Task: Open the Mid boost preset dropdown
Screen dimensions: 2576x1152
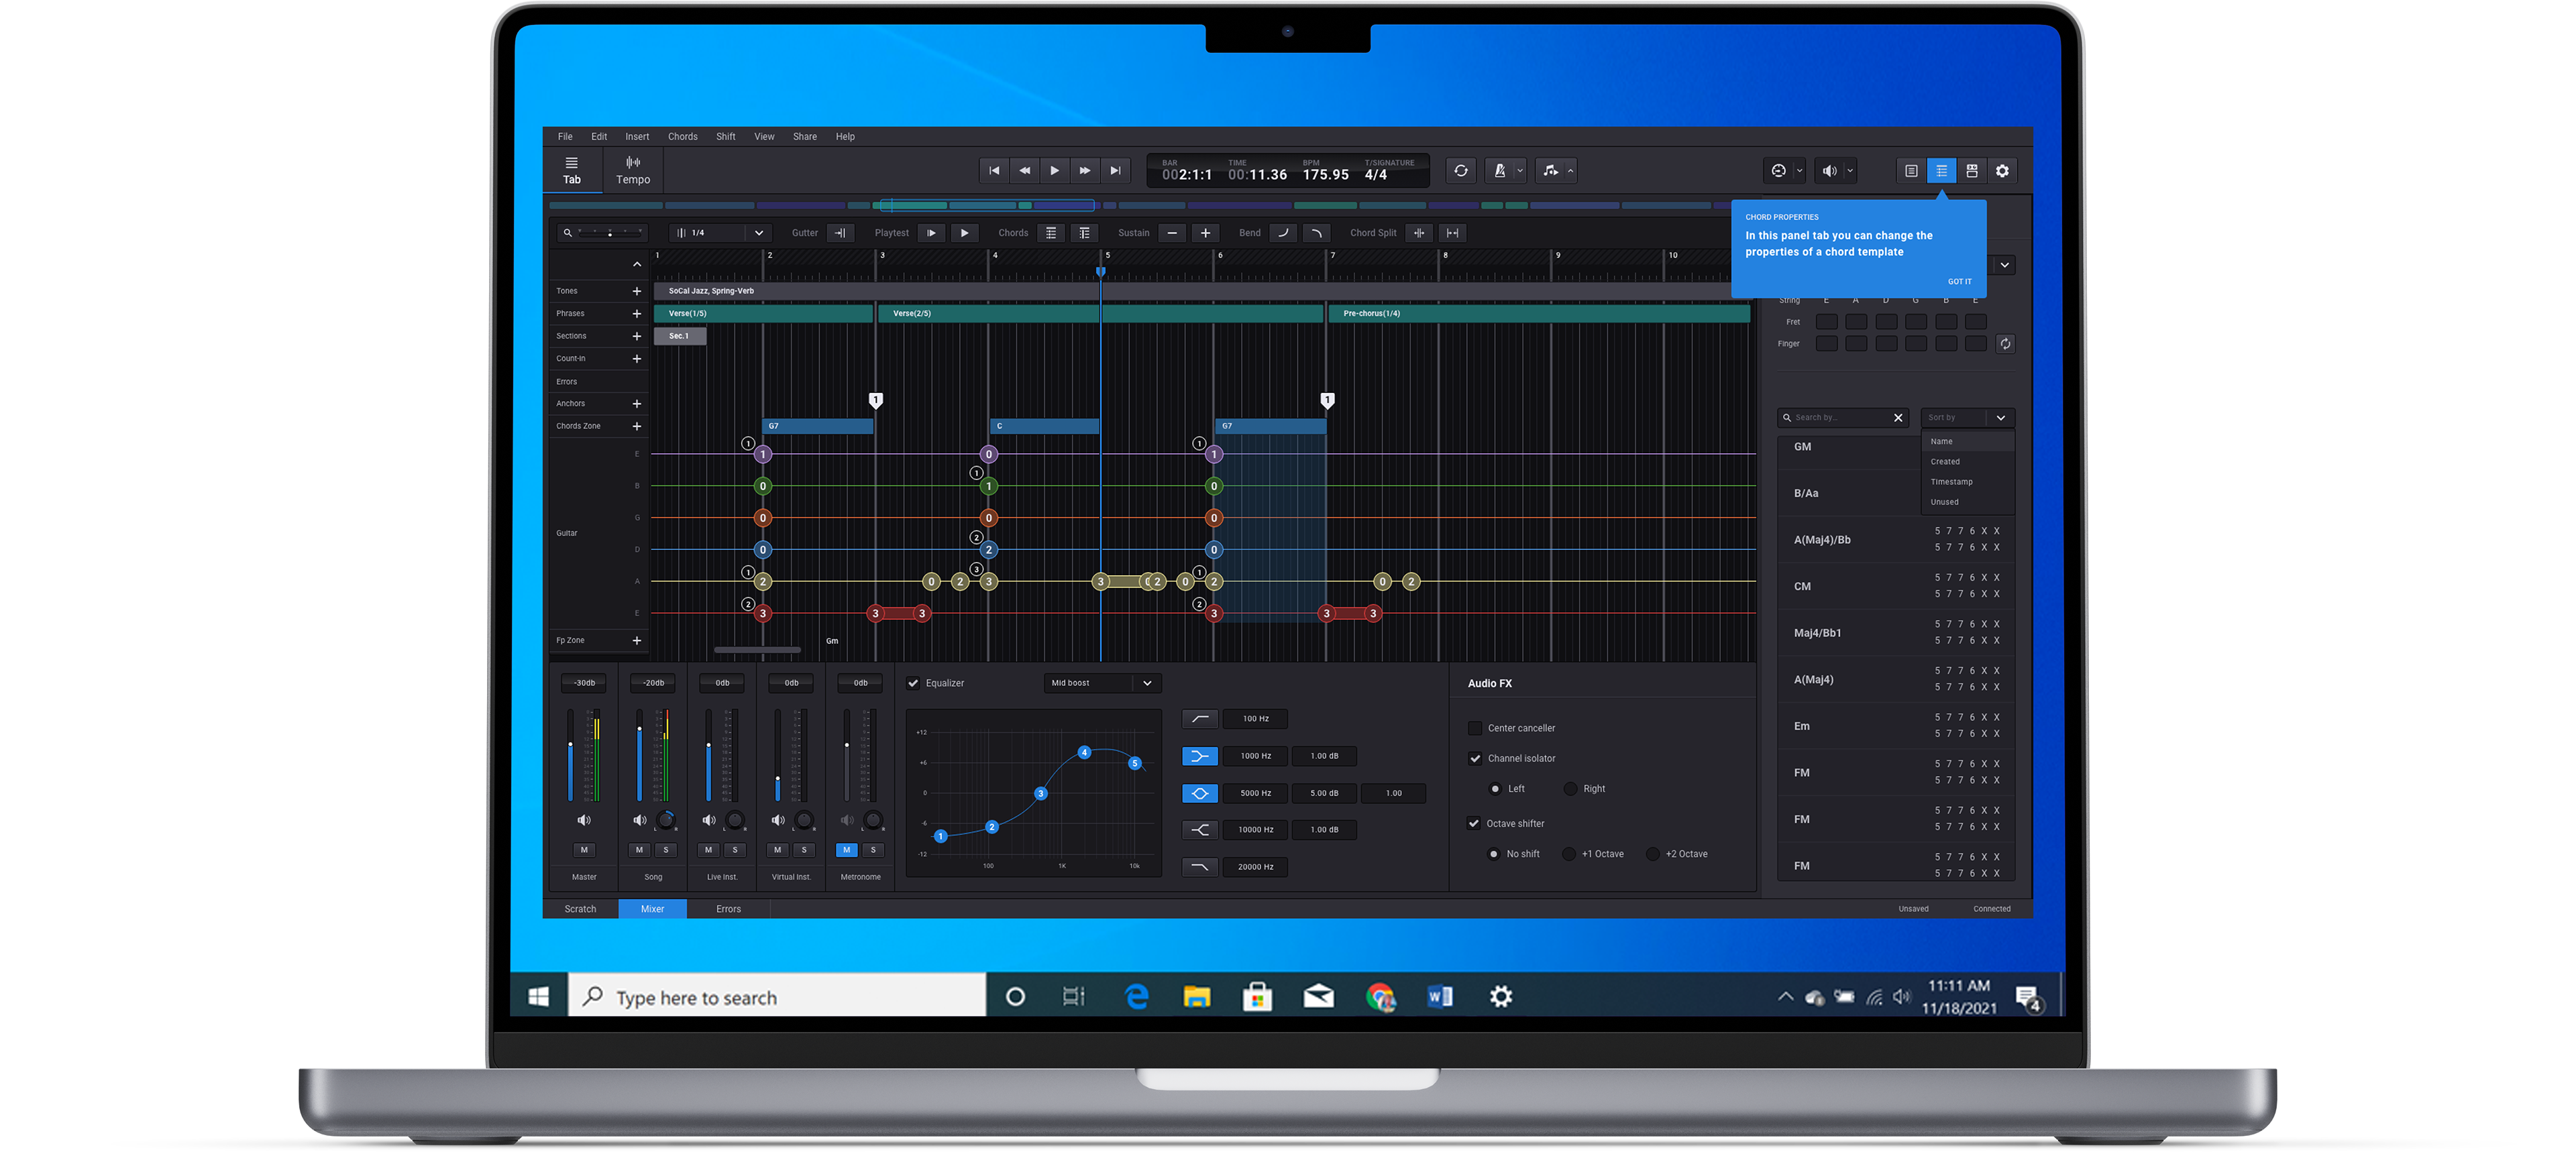Action: 1102,684
